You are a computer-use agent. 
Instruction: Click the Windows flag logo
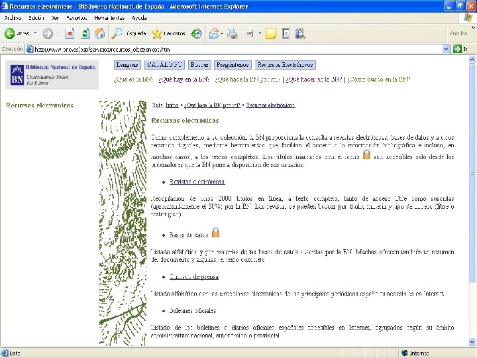pos(468,18)
